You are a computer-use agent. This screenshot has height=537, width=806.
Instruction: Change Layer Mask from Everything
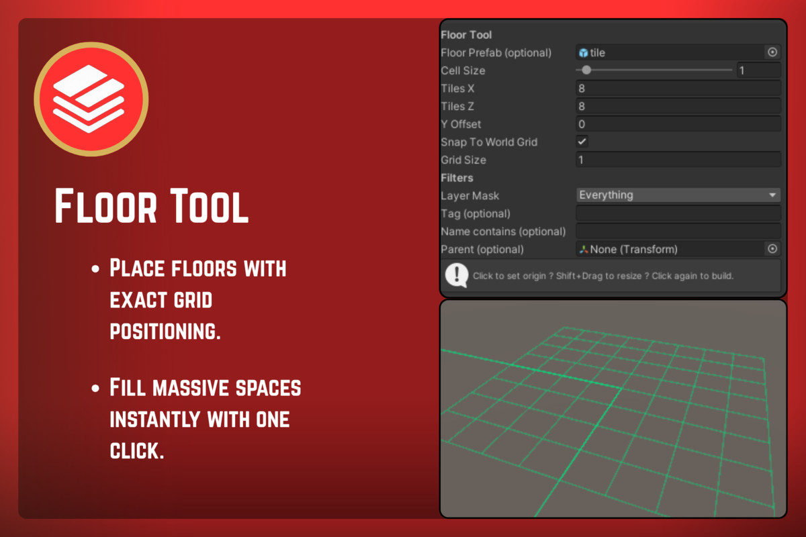pyautogui.click(x=678, y=195)
